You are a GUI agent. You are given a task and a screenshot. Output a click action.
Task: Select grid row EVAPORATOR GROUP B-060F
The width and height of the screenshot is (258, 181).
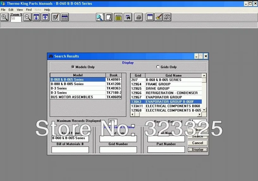pos(166,102)
